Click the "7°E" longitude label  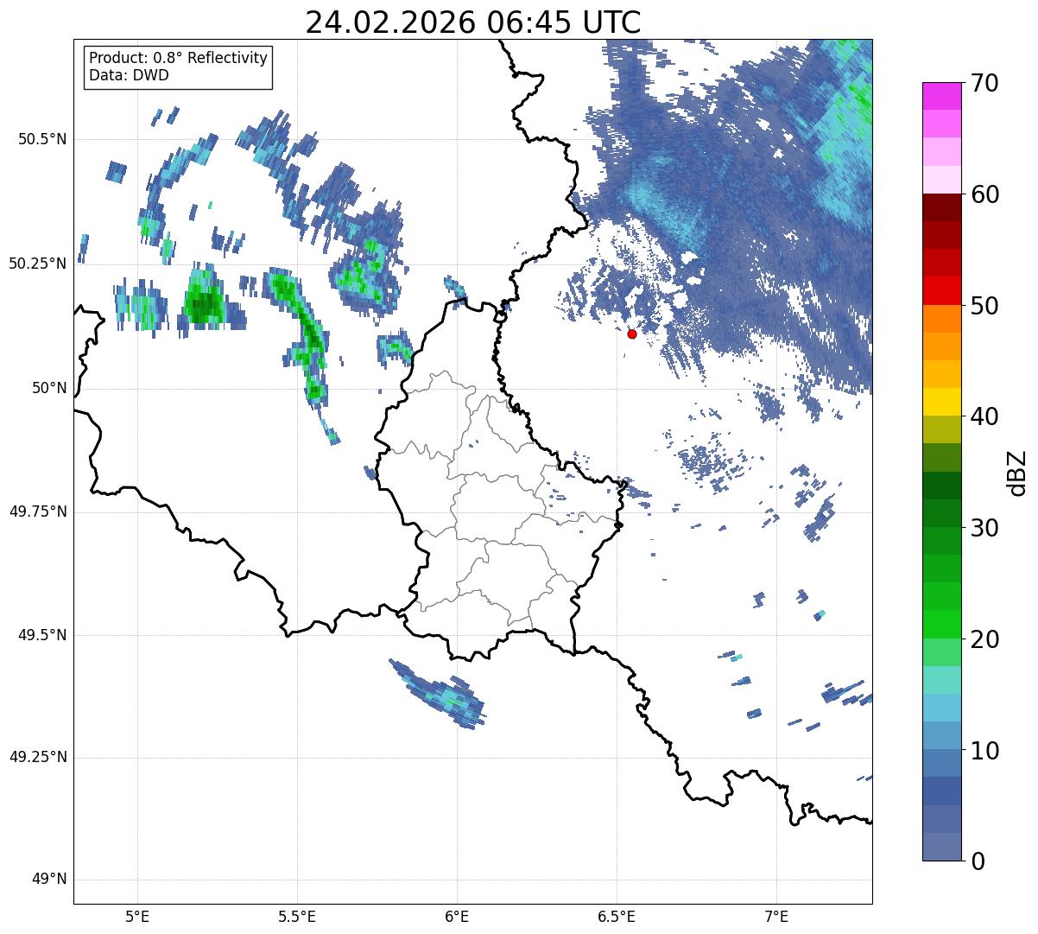(776, 918)
